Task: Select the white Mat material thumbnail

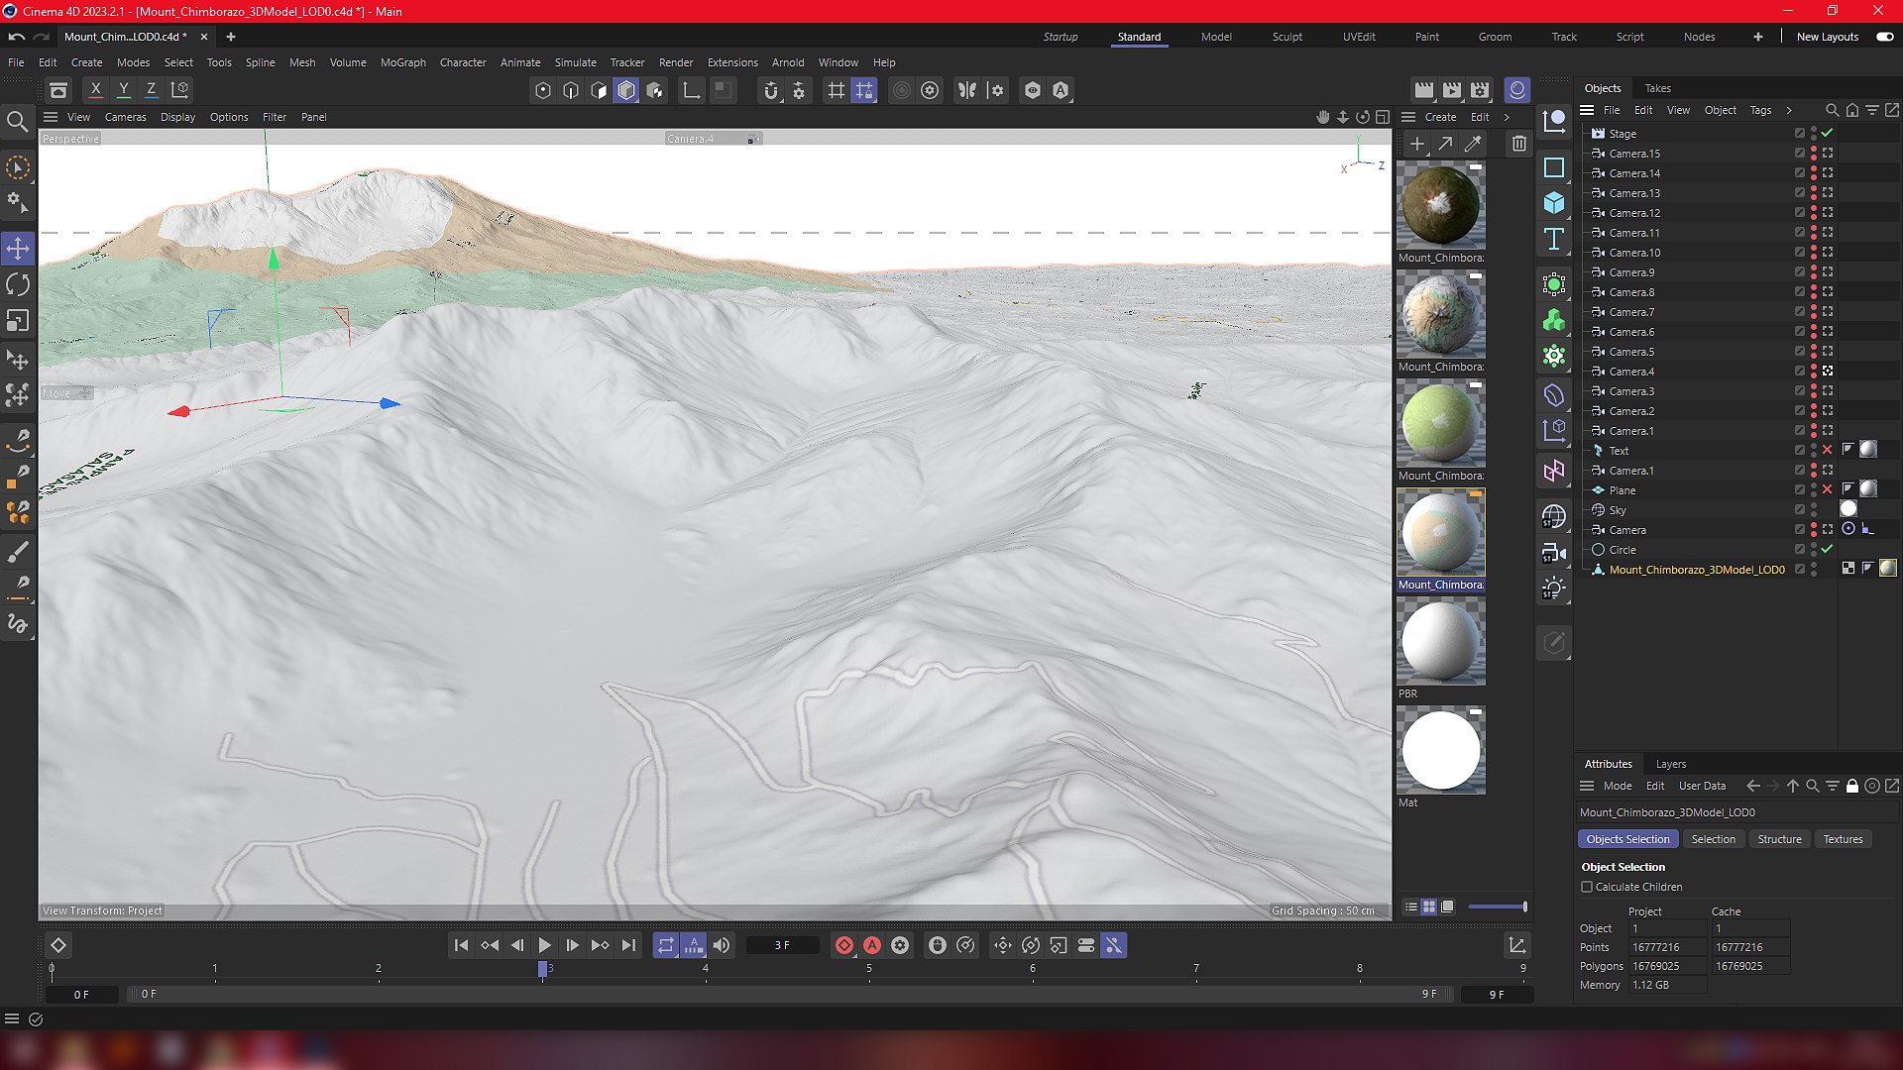Action: [1440, 750]
